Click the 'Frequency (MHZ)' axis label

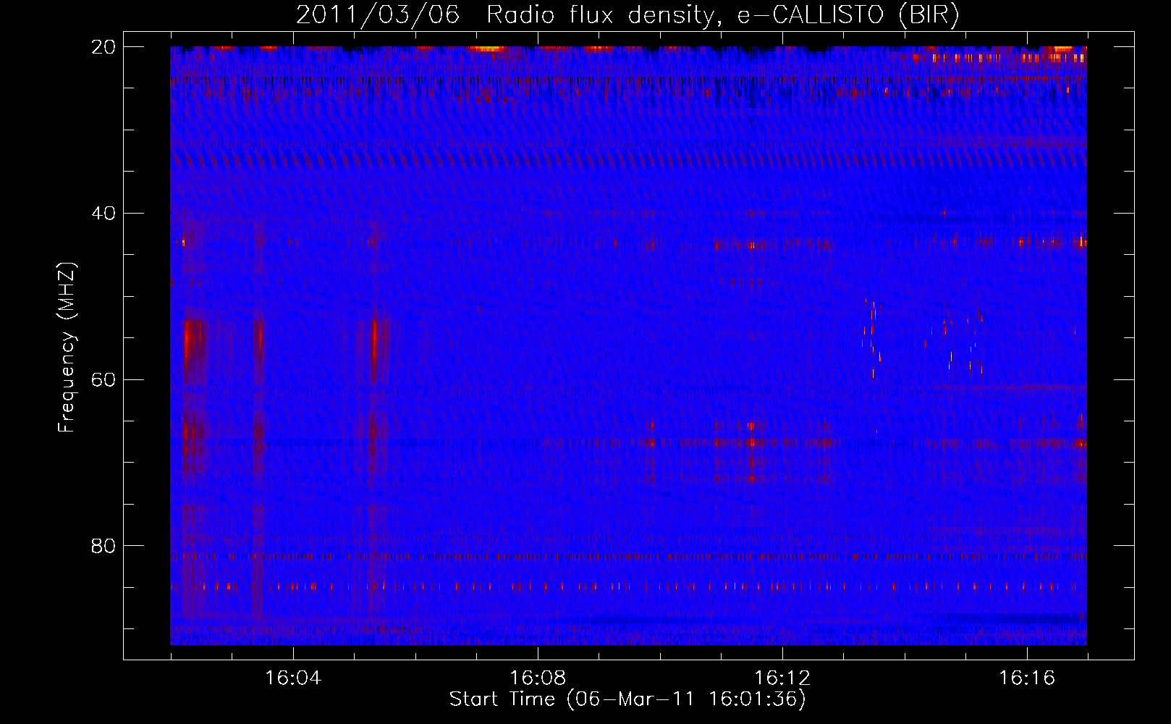(x=67, y=348)
